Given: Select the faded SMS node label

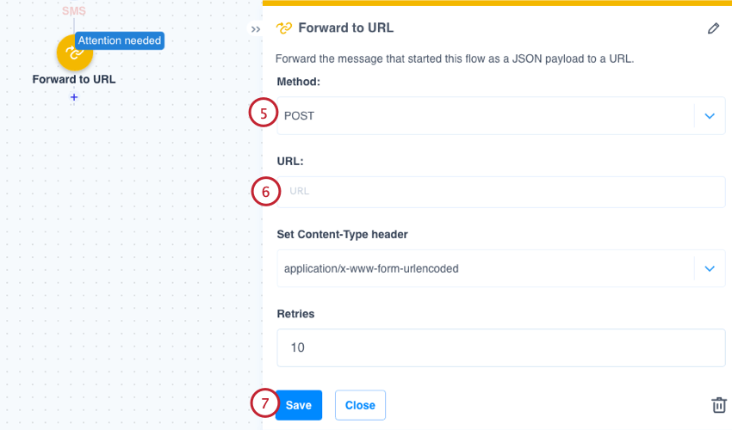Looking at the screenshot, I should [74, 11].
